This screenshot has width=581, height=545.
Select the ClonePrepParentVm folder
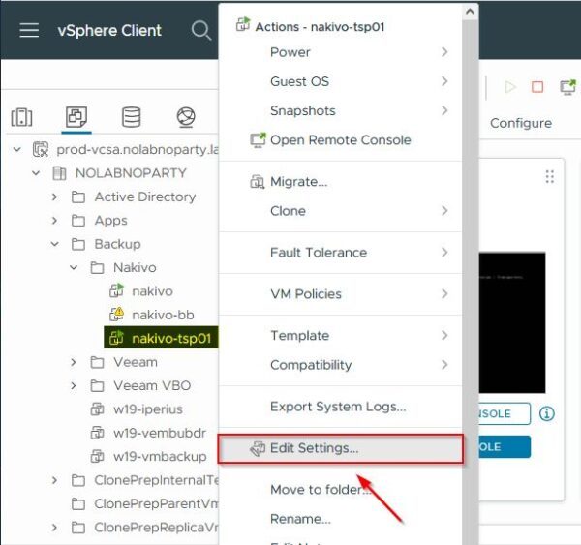[156, 504]
